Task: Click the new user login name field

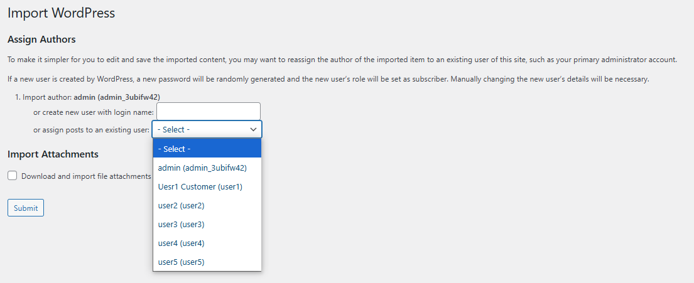Action: [209, 112]
